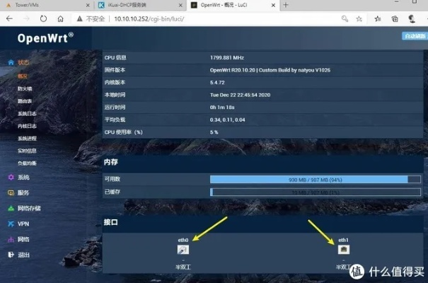The width and height of the screenshot is (428, 283).
Task: Open the favorites list icon
Action: coord(378,18)
